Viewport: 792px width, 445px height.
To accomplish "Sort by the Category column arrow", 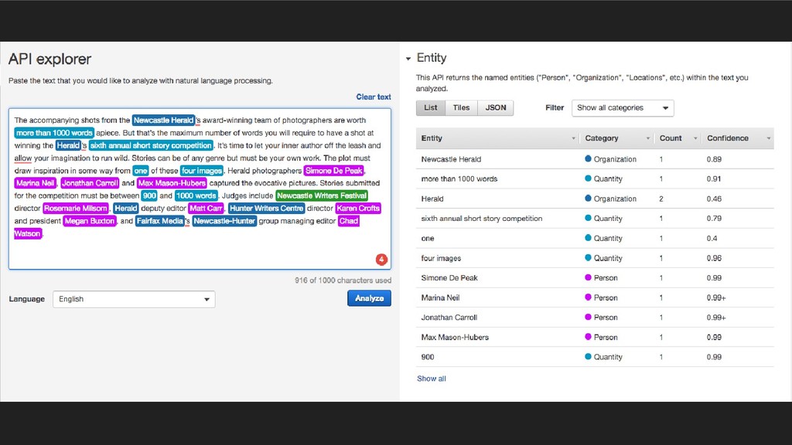I will coord(648,138).
